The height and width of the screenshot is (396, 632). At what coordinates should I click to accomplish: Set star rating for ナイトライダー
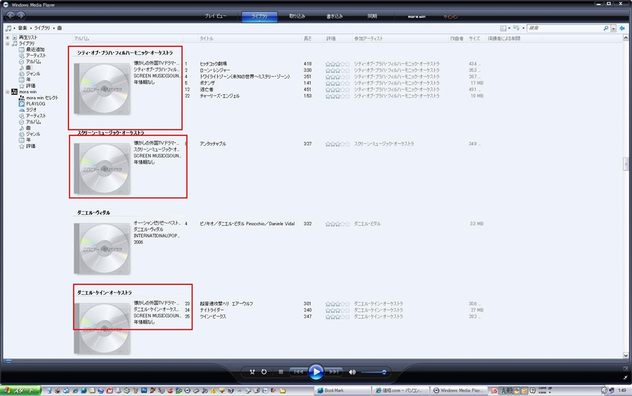338,310
